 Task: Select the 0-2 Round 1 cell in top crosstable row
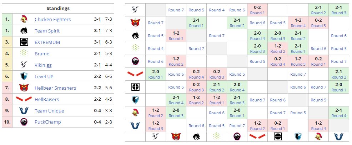click(x=257, y=10)
